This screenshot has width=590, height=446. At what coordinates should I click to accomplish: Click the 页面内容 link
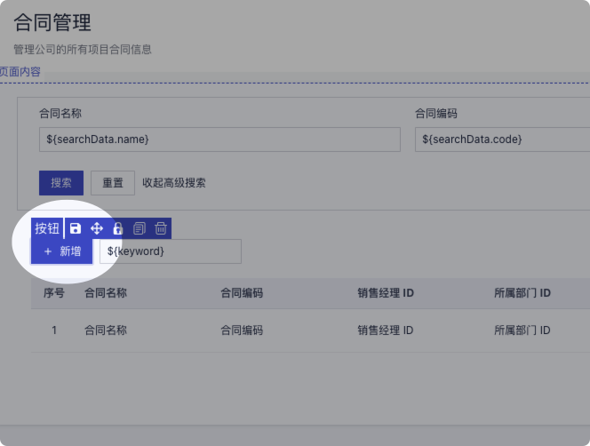20,72
